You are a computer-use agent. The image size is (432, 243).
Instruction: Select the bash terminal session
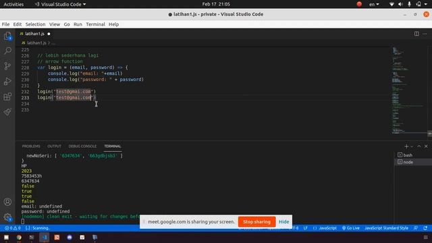413,155
